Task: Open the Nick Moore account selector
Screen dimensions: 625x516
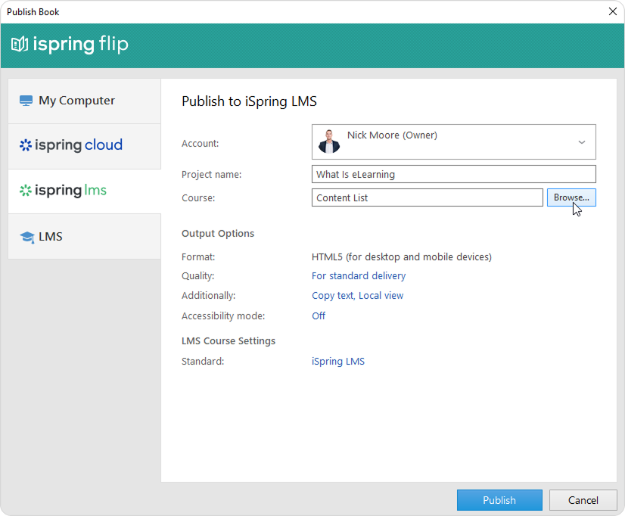Action: 453,142
